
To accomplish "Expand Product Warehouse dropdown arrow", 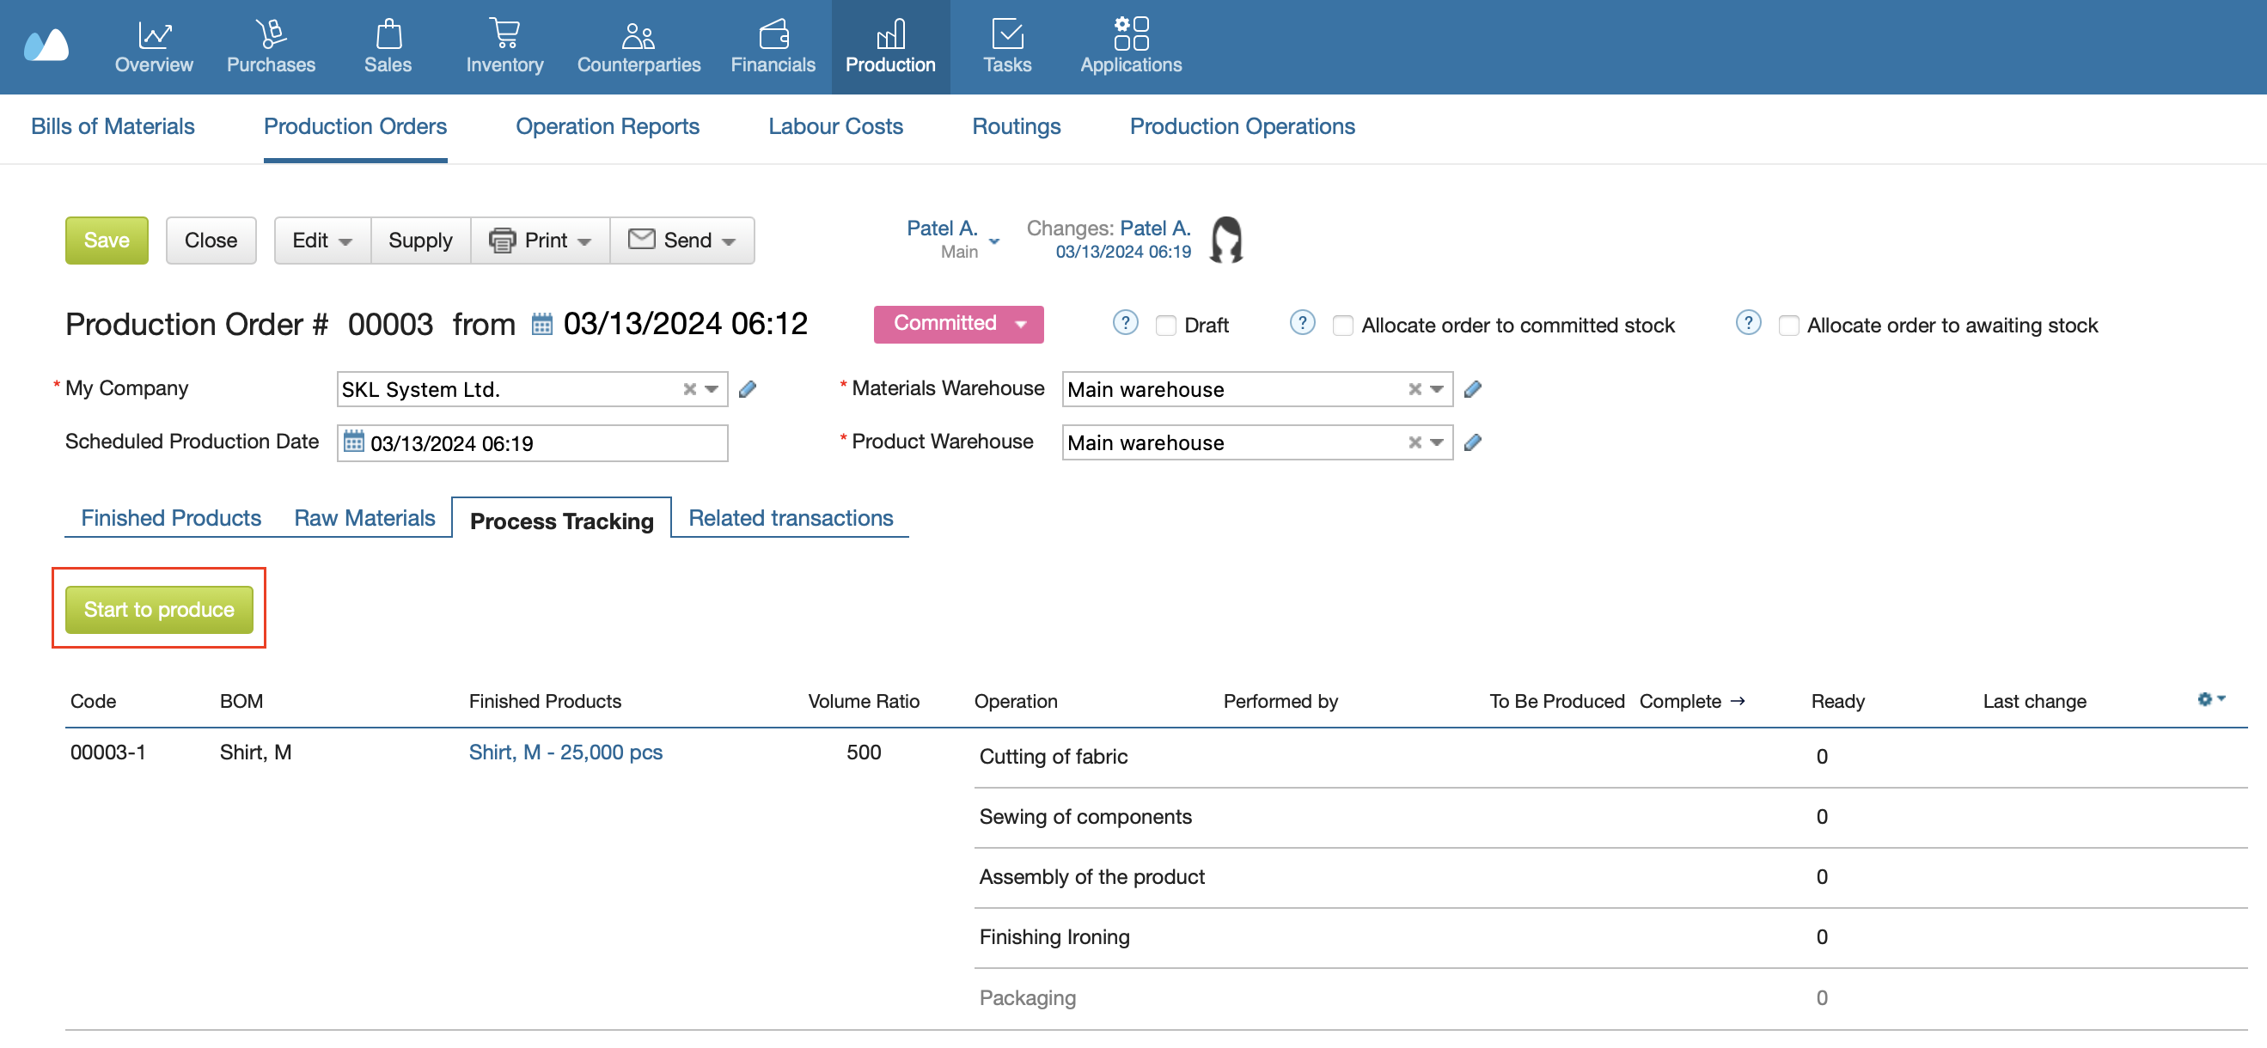I will 1437,442.
